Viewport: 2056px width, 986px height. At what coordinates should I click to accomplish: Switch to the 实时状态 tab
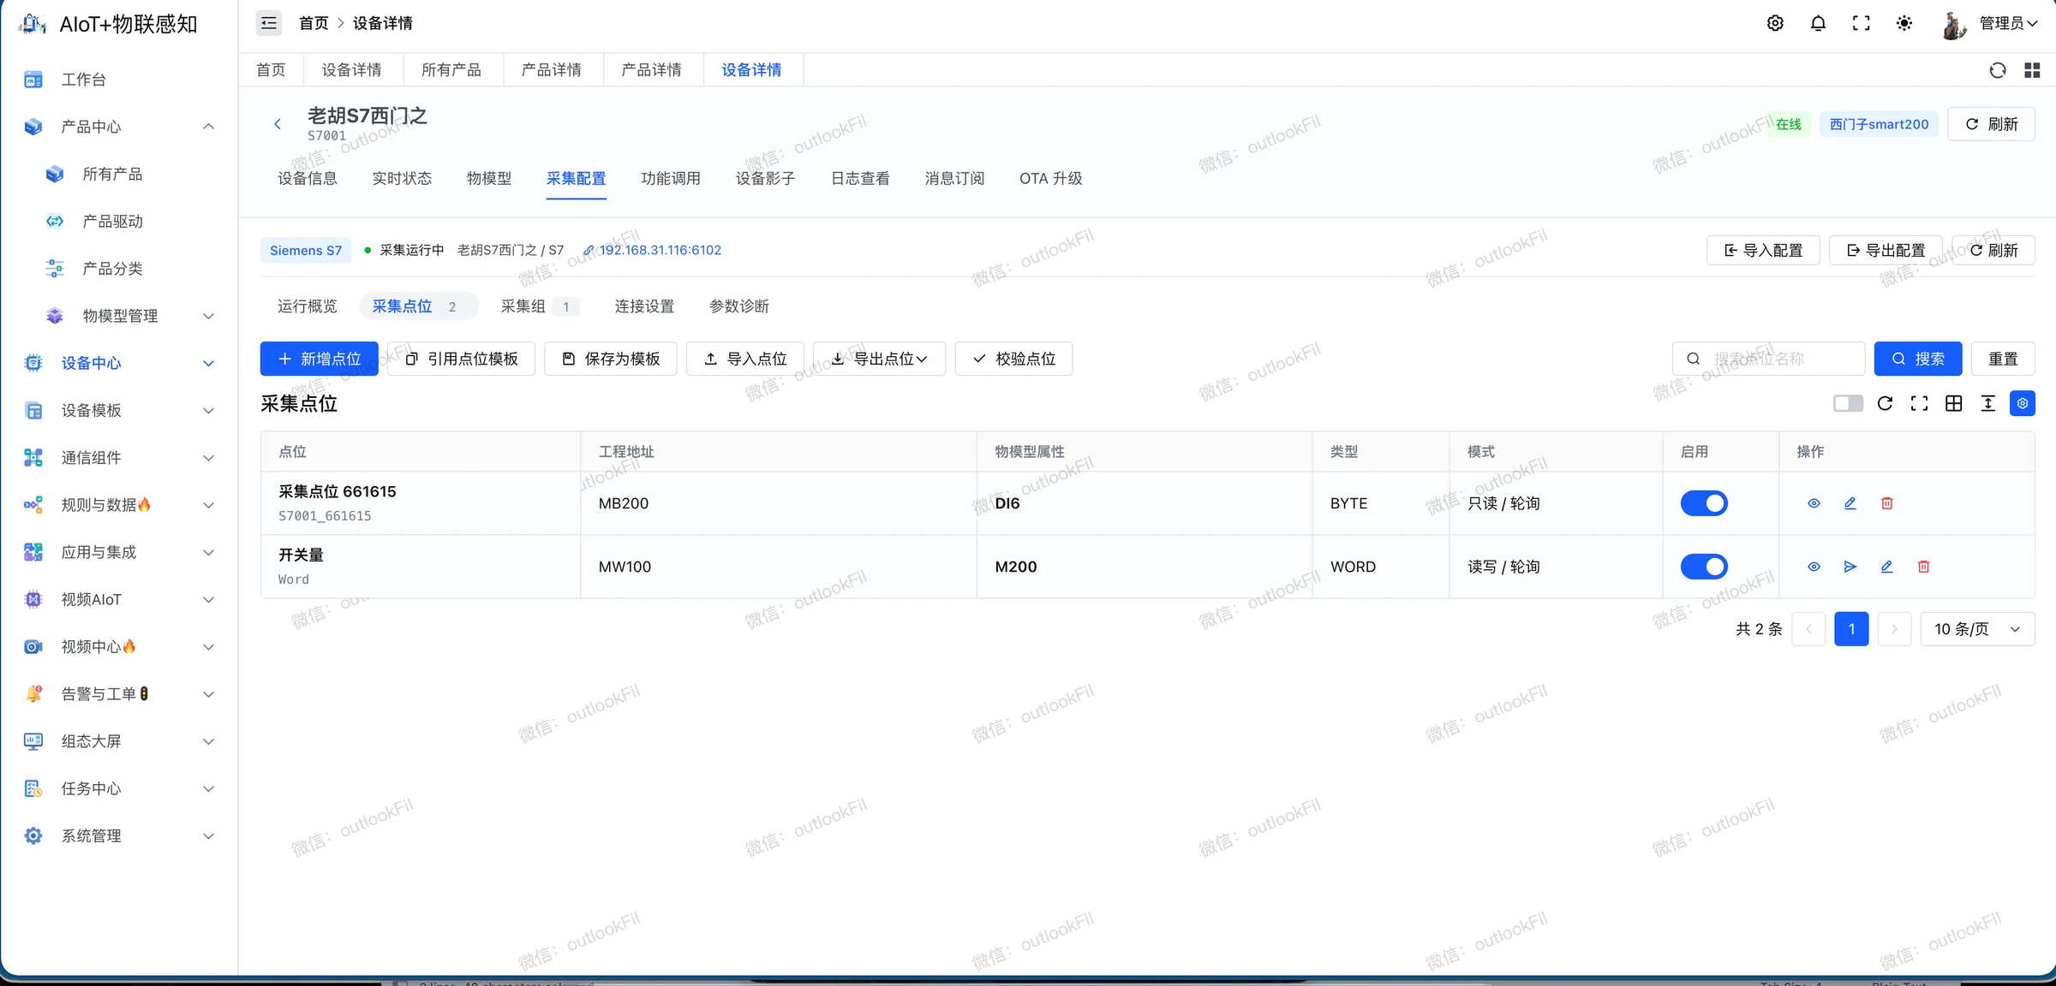coord(402,178)
